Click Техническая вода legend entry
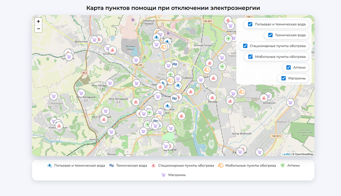341x196 pixels. coord(128,165)
